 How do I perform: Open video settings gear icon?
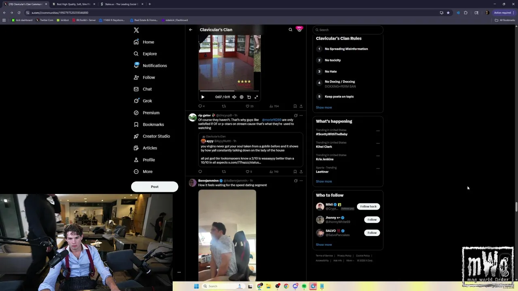242,97
